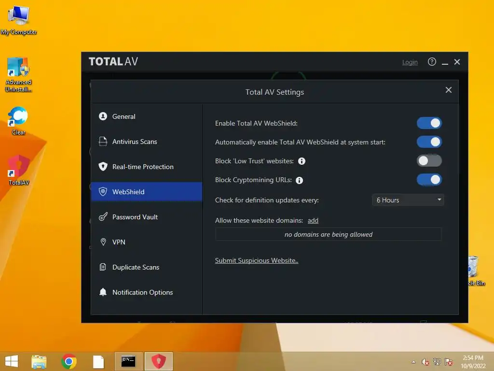Open My Computer desktop icon
Image resolution: width=494 pixels, height=371 pixels.
19,20
